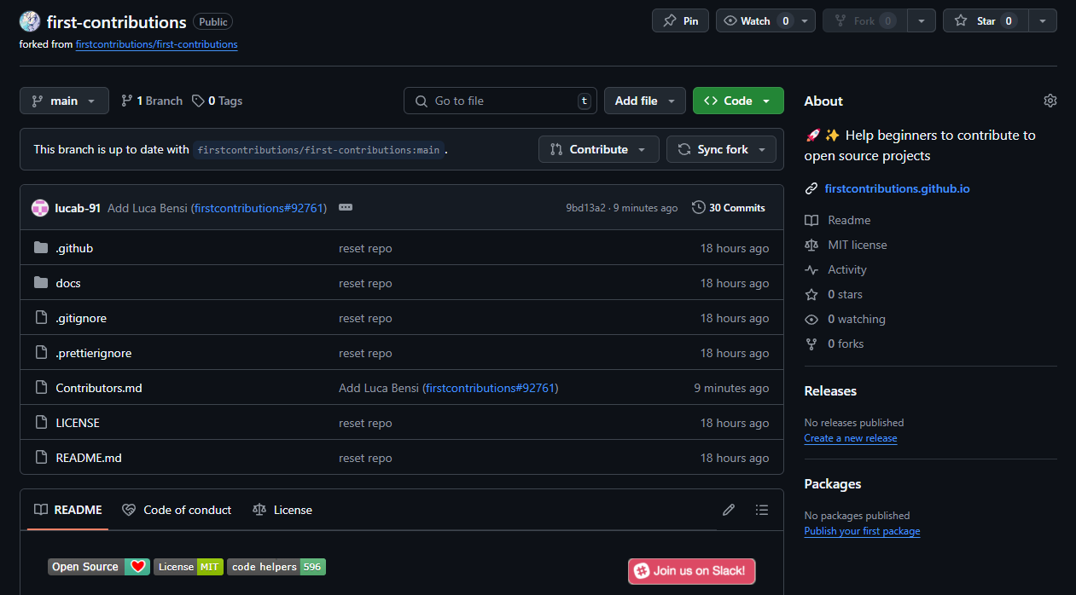Click the clock icon by 30 Commits
This screenshot has width=1076, height=595.
(x=699, y=207)
